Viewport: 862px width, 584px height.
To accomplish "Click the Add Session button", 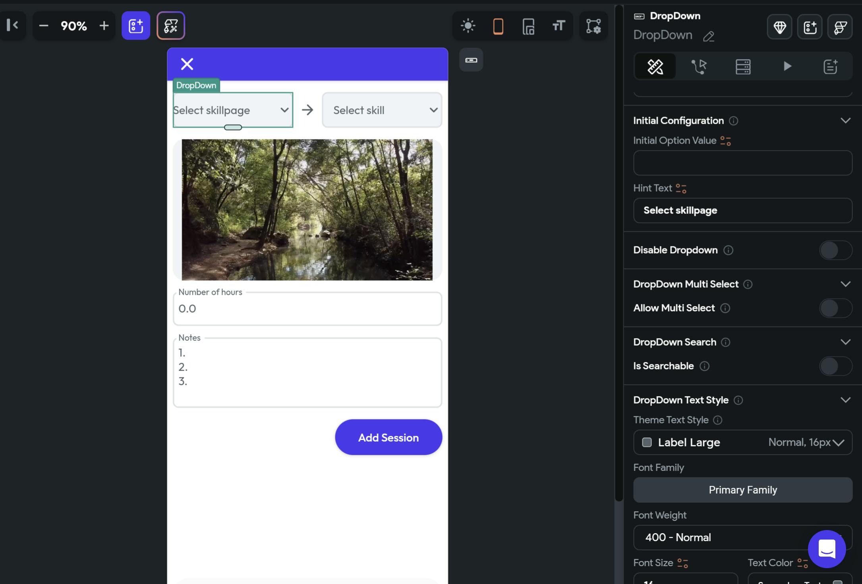I will point(388,437).
